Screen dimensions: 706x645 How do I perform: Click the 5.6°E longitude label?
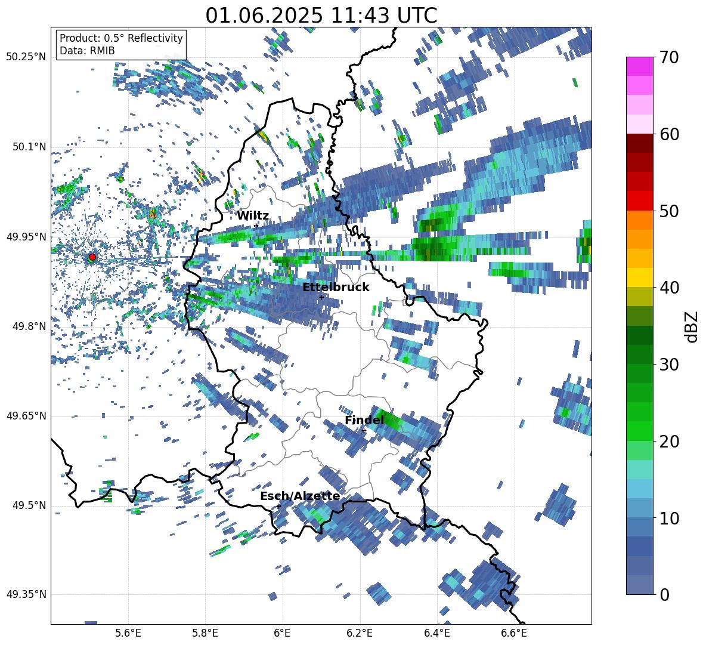point(128,633)
